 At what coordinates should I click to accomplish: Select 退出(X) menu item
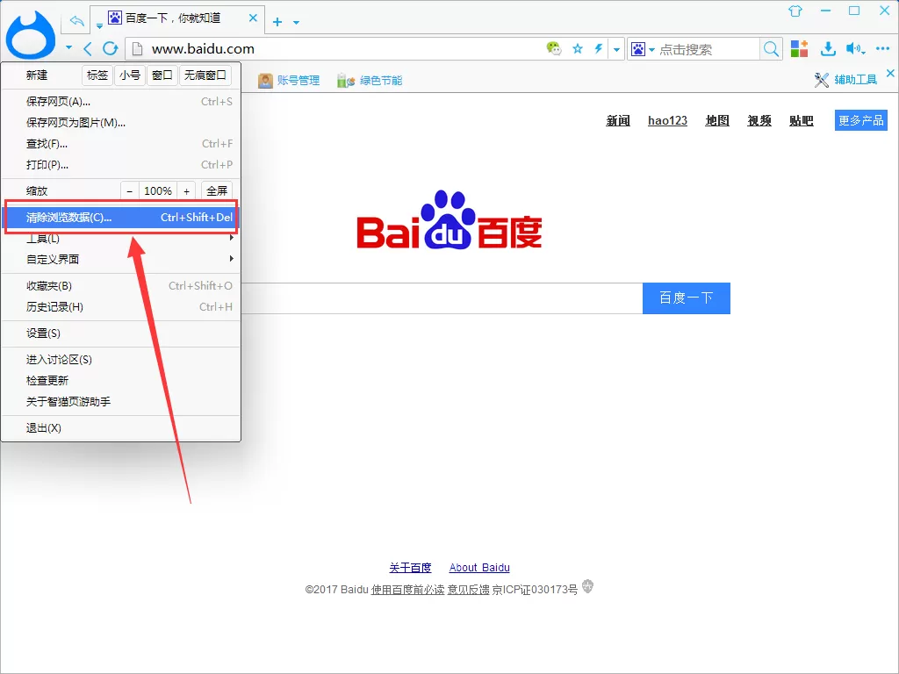[x=121, y=428]
